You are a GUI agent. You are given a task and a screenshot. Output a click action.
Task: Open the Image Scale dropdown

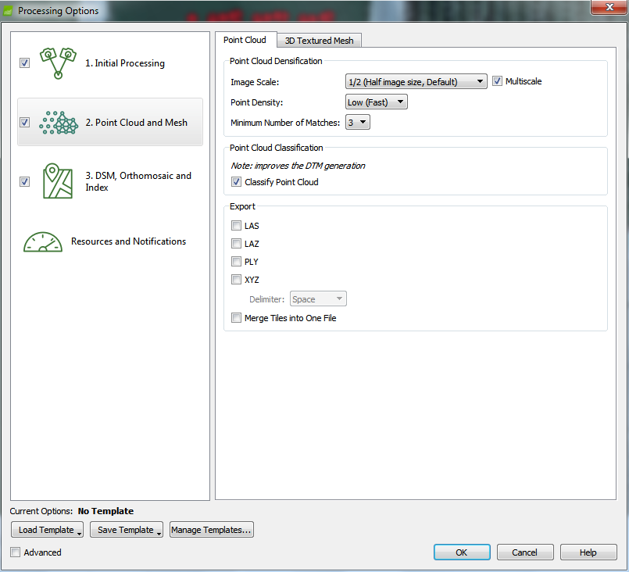coord(416,81)
